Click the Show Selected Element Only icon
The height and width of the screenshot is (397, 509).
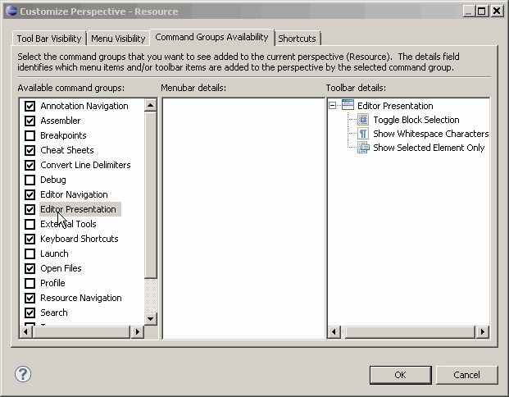click(364, 148)
